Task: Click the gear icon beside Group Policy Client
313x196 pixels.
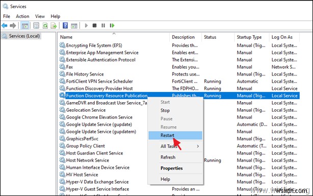Action: tap(62, 145)
